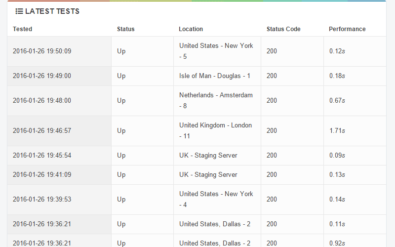395x247 pixels.
Task: Click location United States - New York - 5
Action: (216, 51)
